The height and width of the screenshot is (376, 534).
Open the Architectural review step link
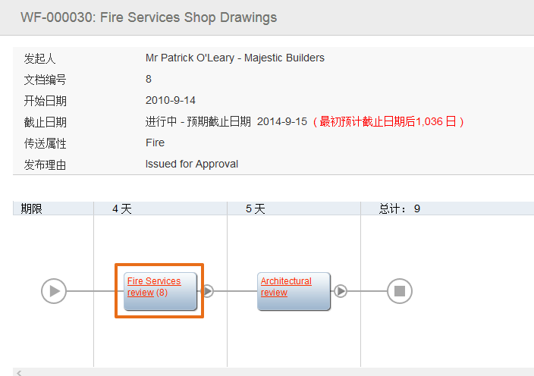point(286,287)
